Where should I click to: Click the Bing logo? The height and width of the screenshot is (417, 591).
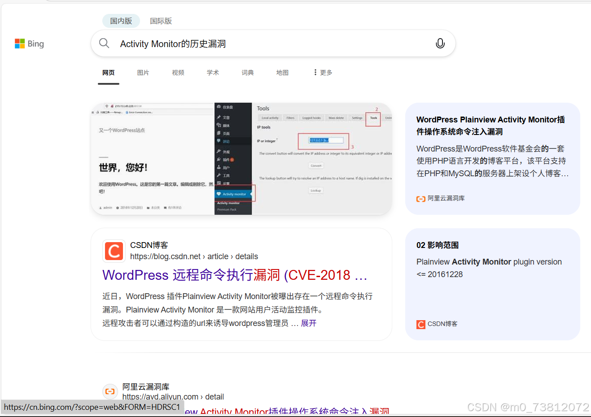pyautogui.click(x=29, y=43)
